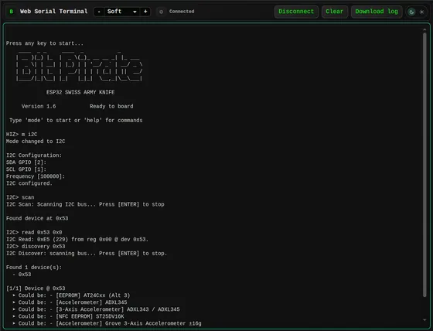Viewport: 433px width, 331px height.
Task: Click 'Grove 3-Axis Accelerometer ±16g' line
Action: click(107, 323)
